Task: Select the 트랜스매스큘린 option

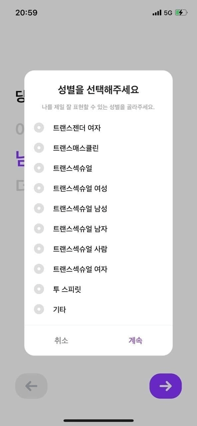Action: [x=39, y=148]
